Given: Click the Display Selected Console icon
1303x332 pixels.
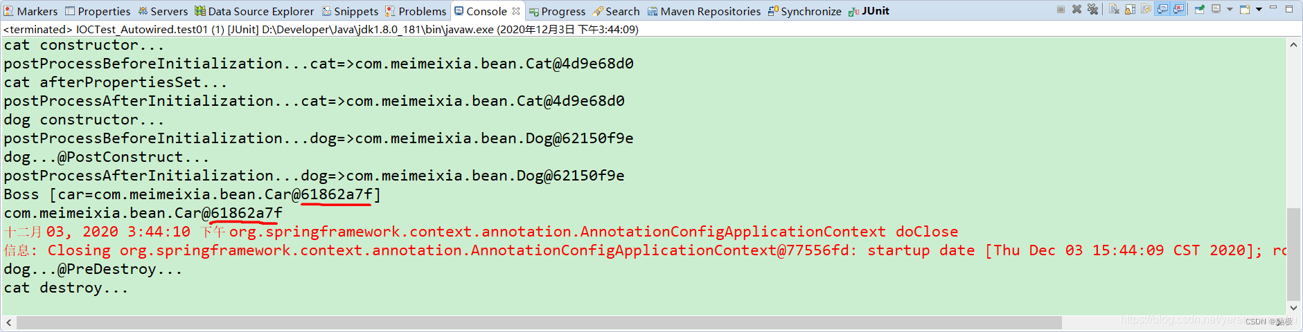Looking at the screenshot, I should click(x=1216, y=9).
